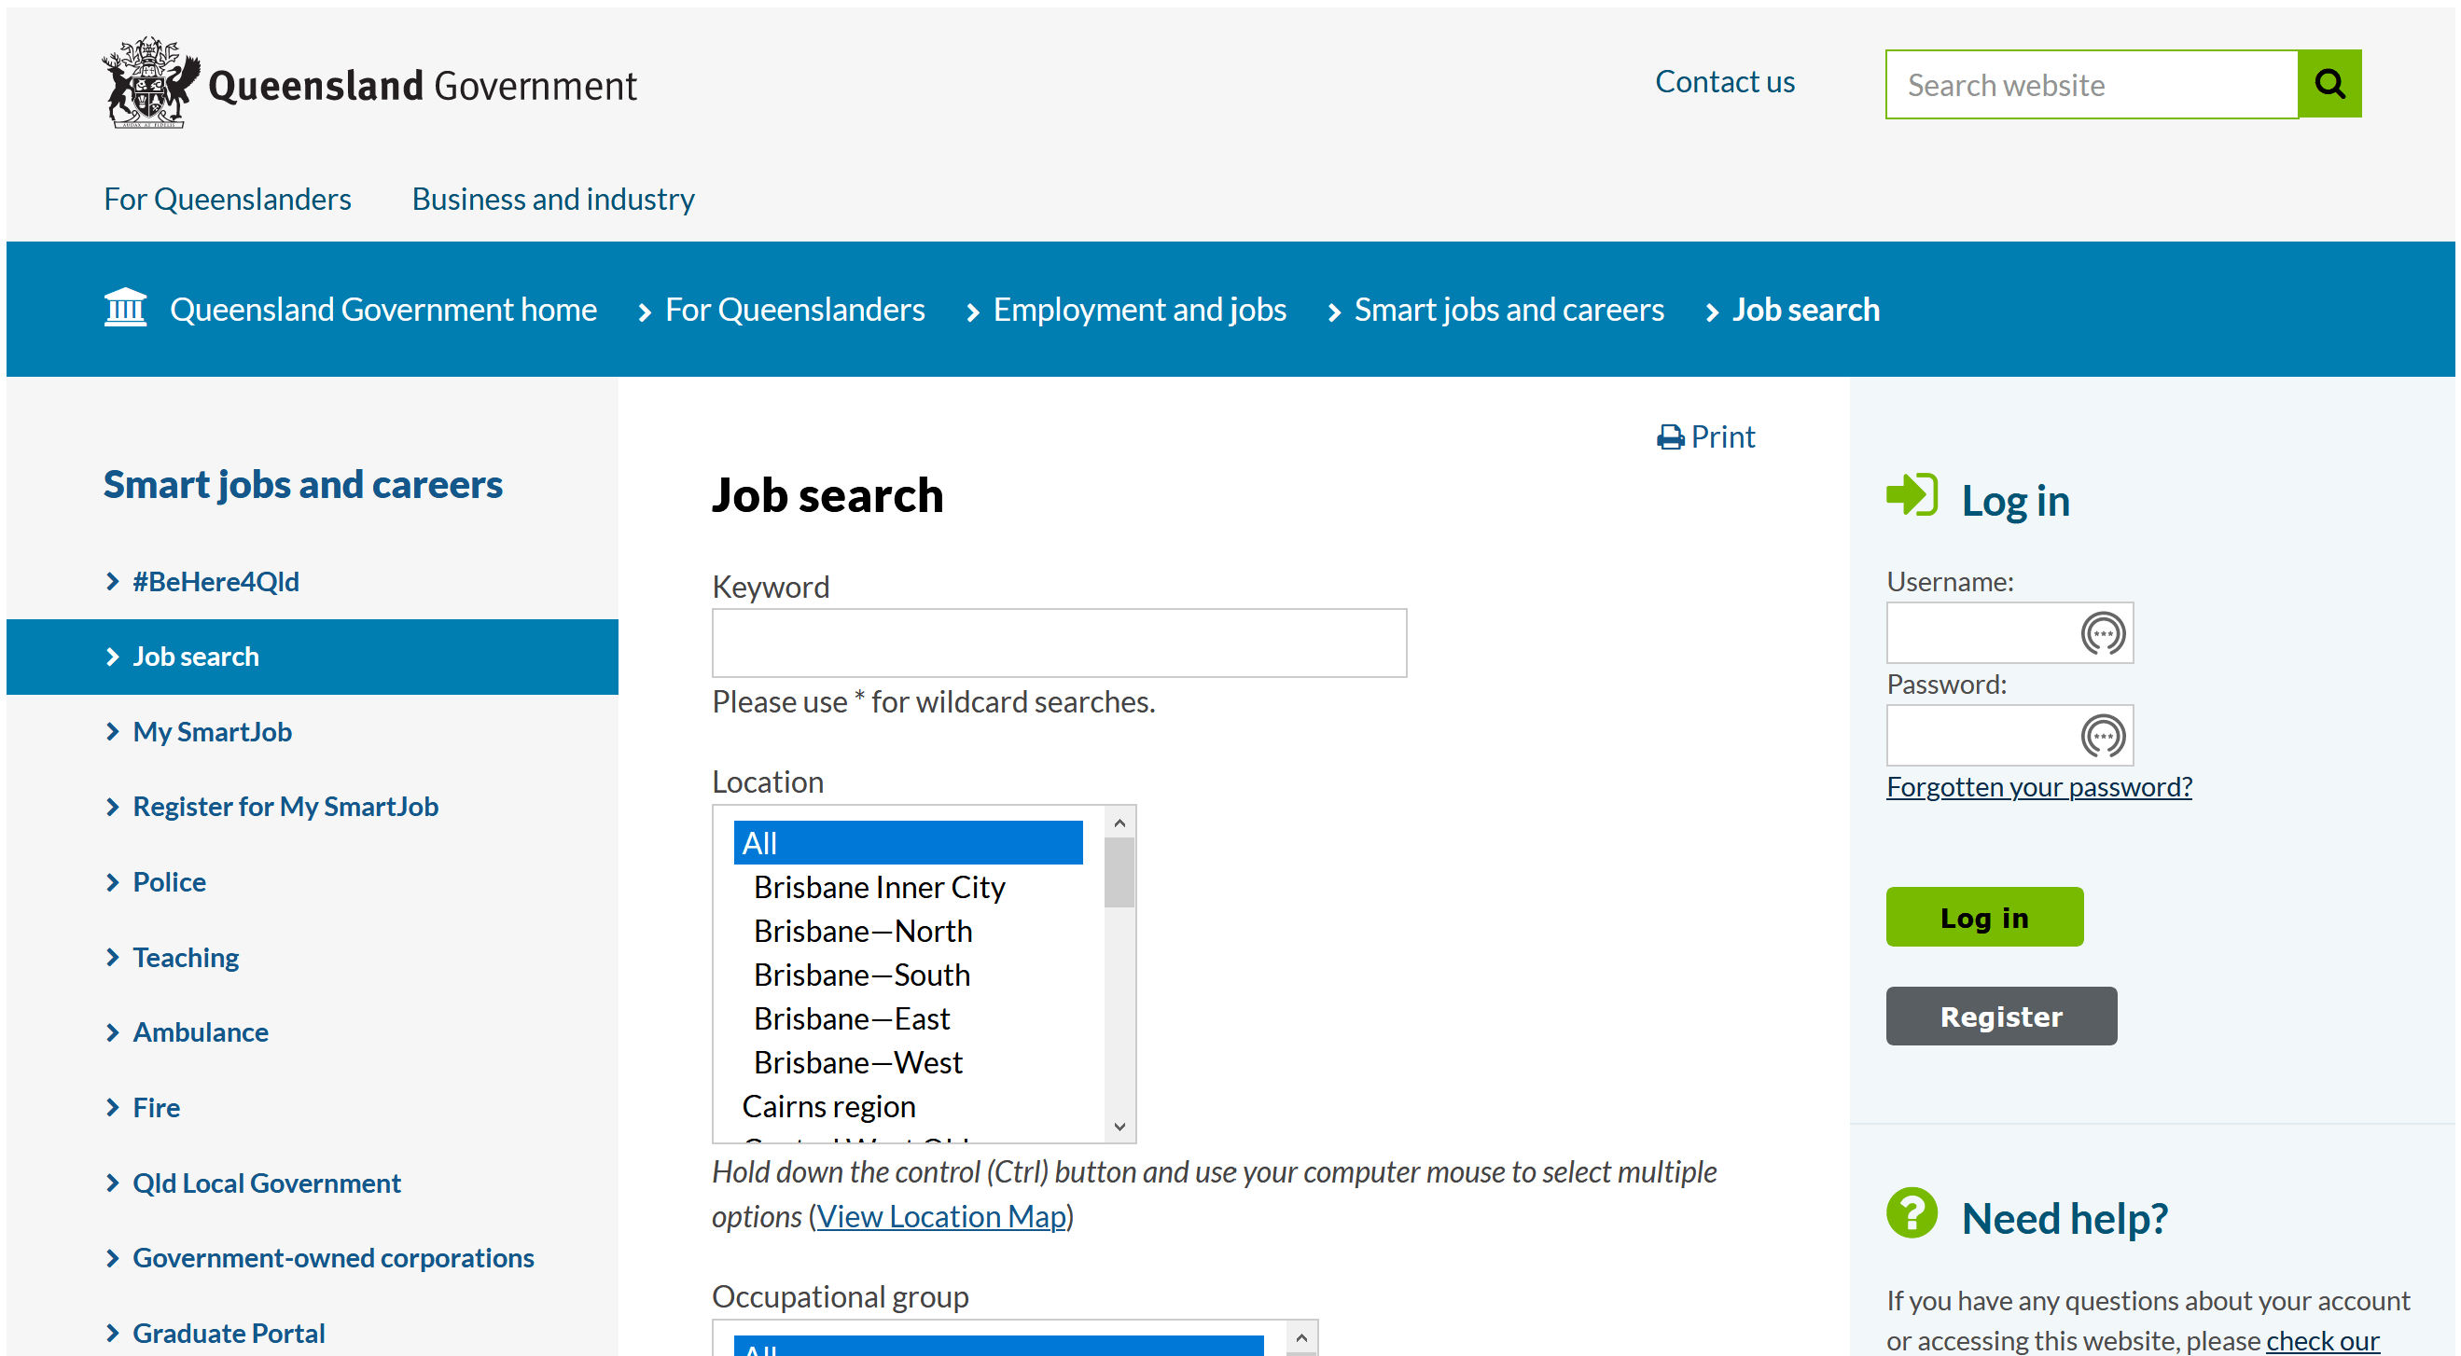Viewport: 2461px width, 1356px height.
Task: Click inside the Keyword input field
Action: point(1059,643)
